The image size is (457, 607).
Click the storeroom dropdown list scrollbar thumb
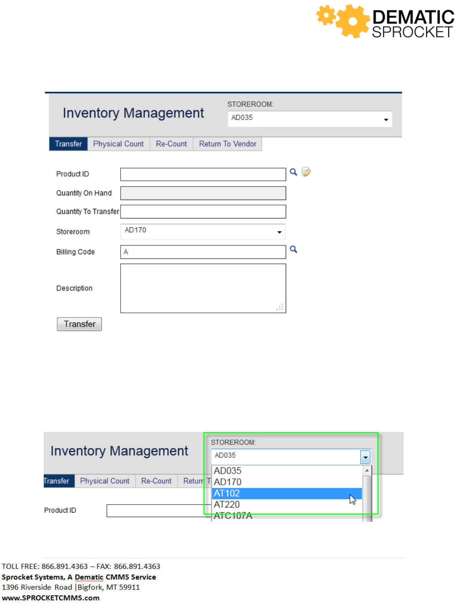coord(367,498)
